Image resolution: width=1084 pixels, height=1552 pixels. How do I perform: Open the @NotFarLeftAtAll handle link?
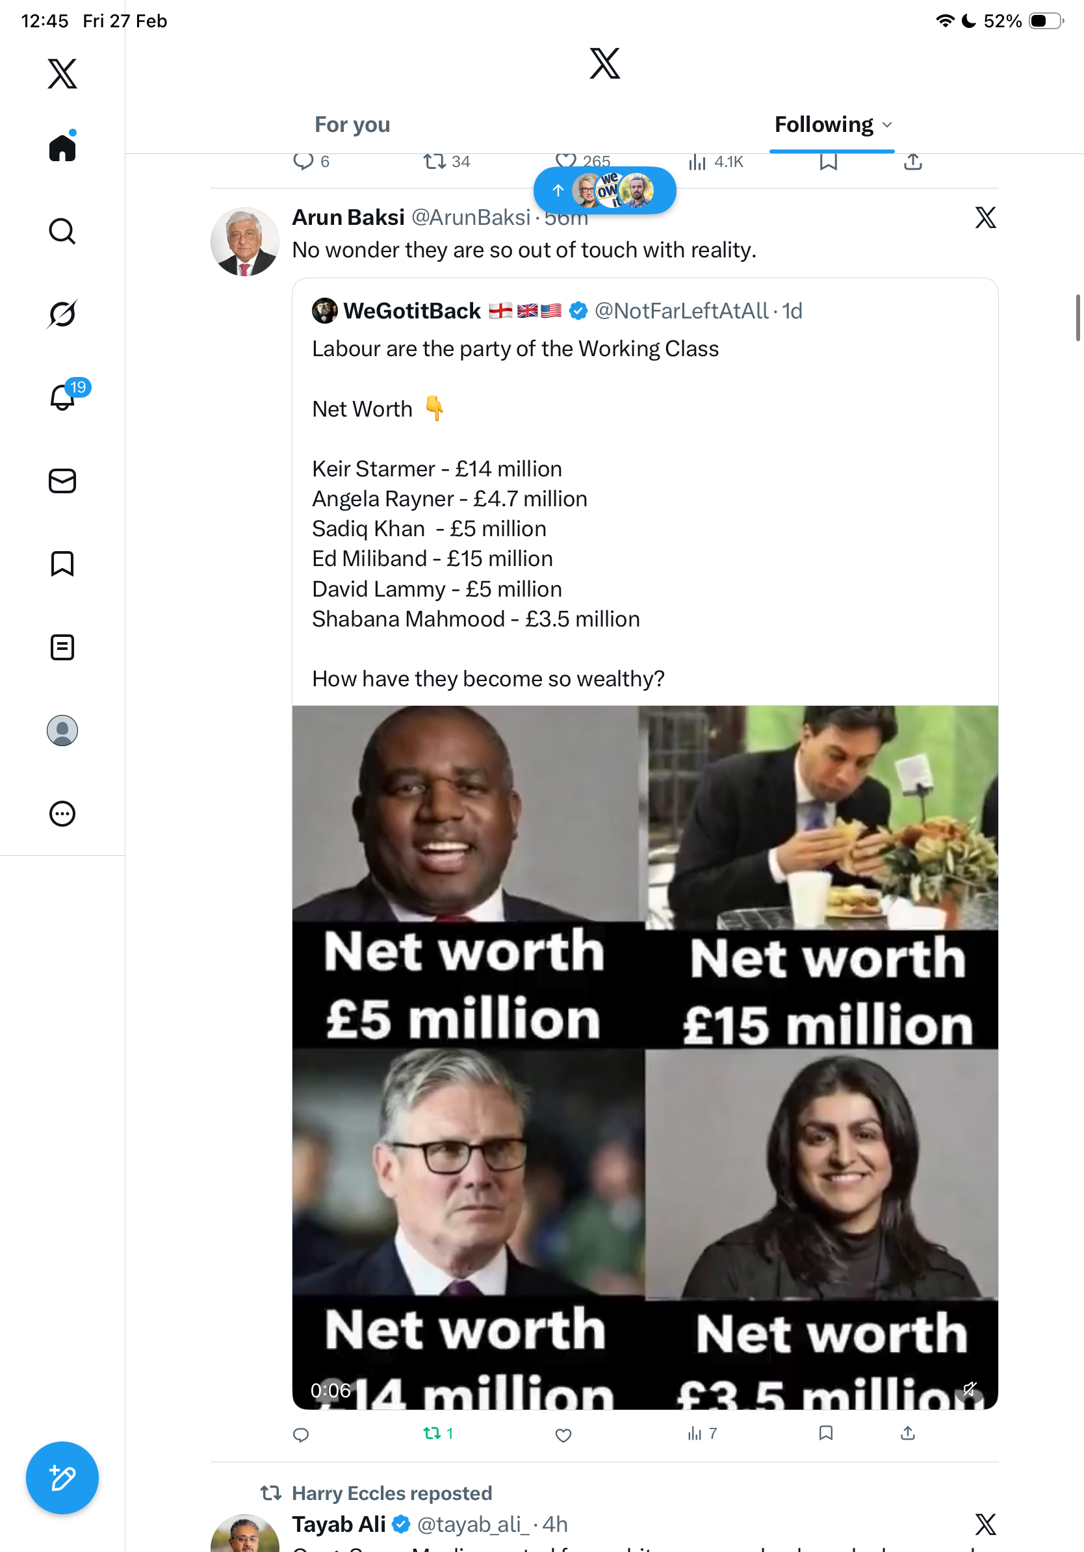coord(681,311)
